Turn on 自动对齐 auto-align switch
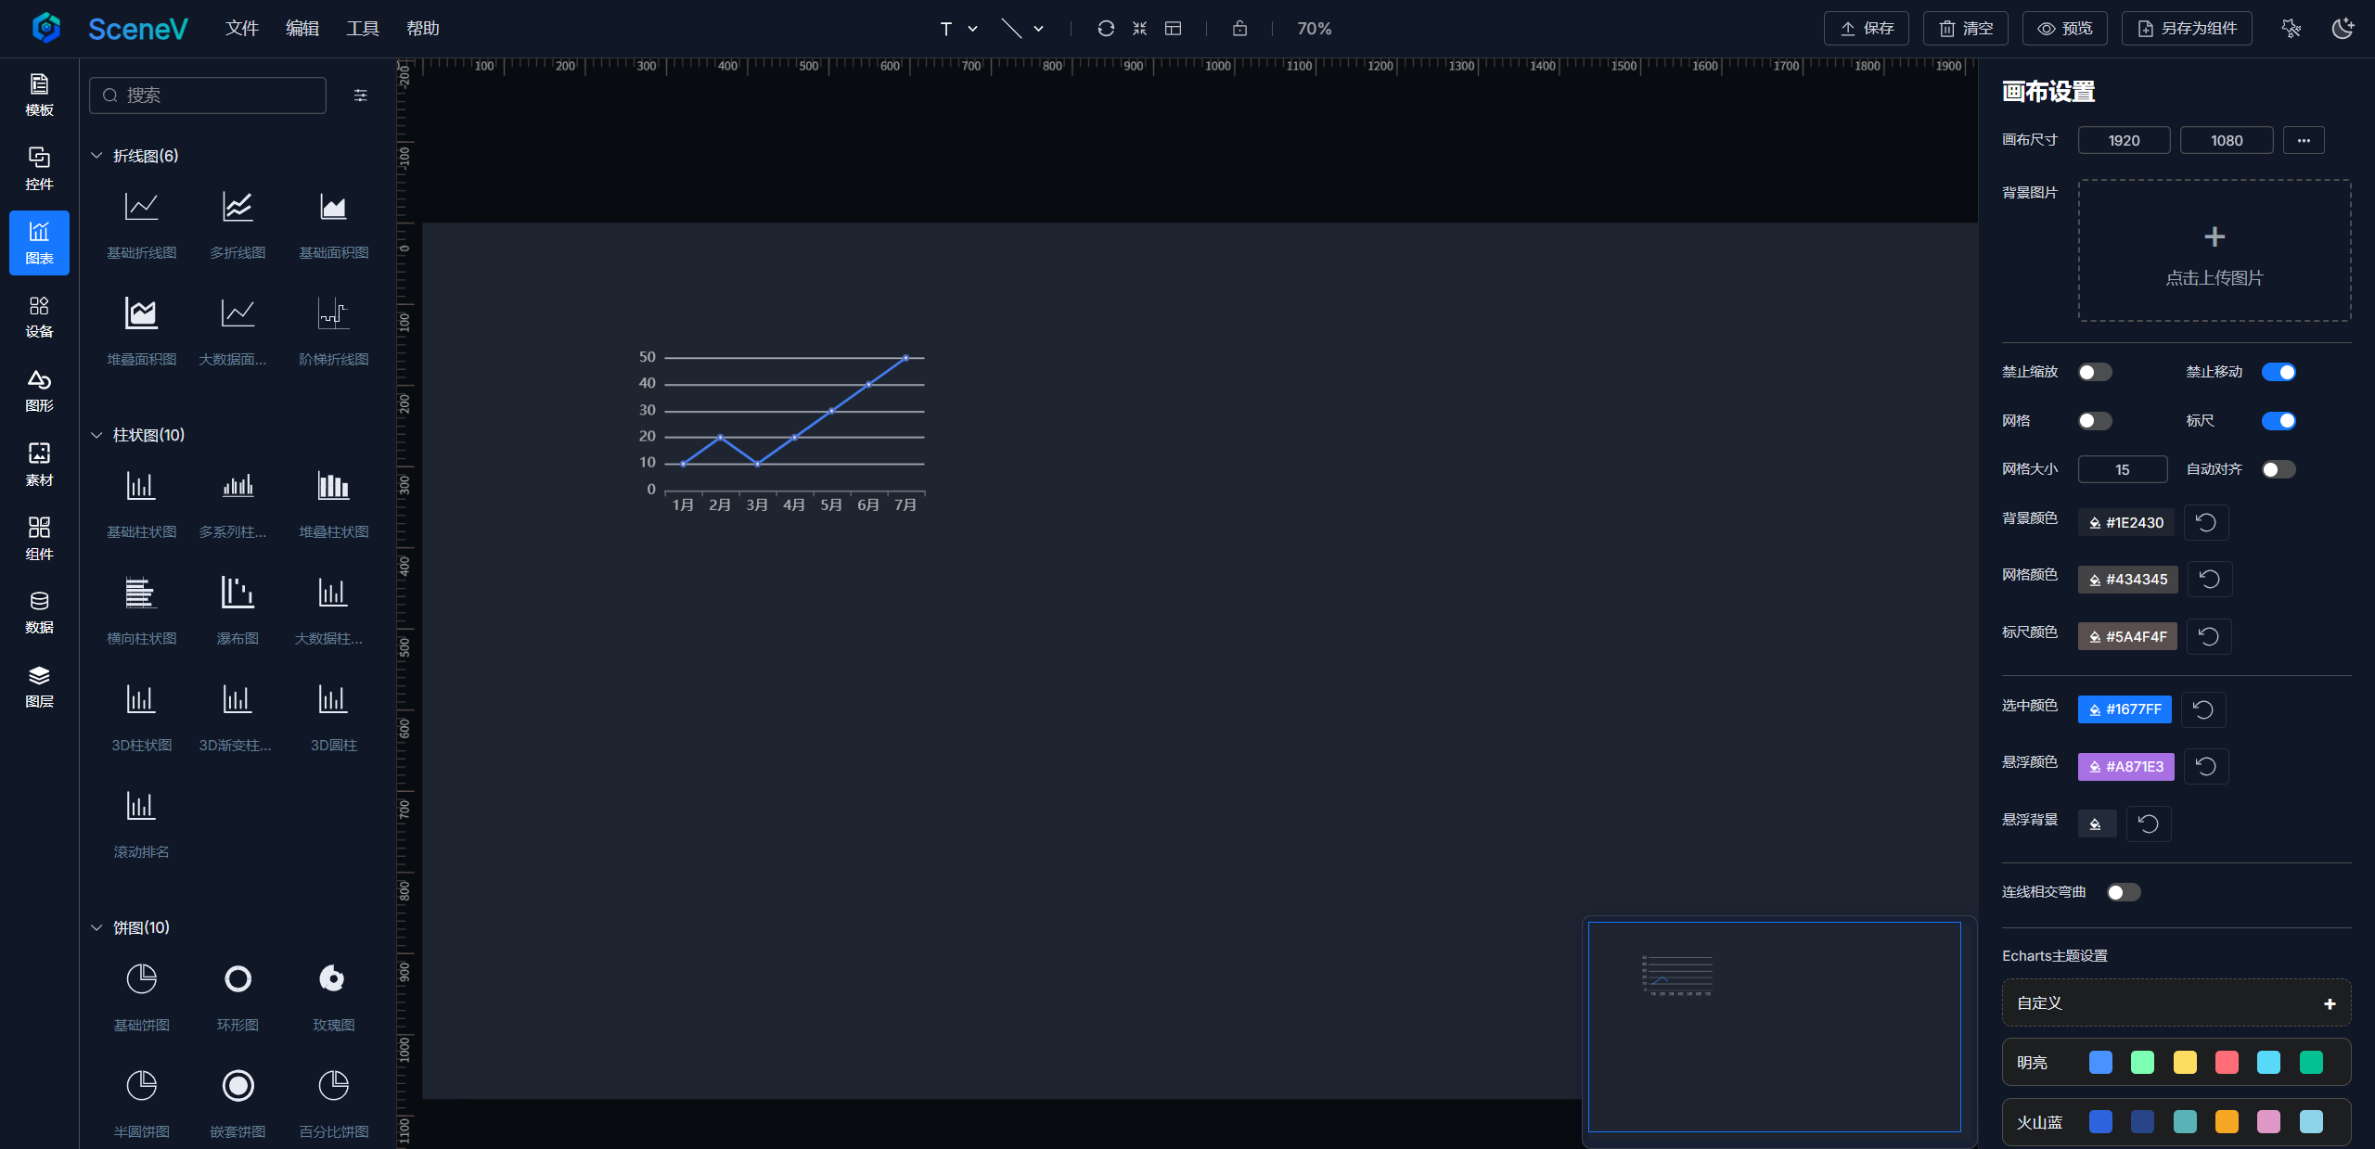2375x1149 pixels. (x=2278, y=469)
